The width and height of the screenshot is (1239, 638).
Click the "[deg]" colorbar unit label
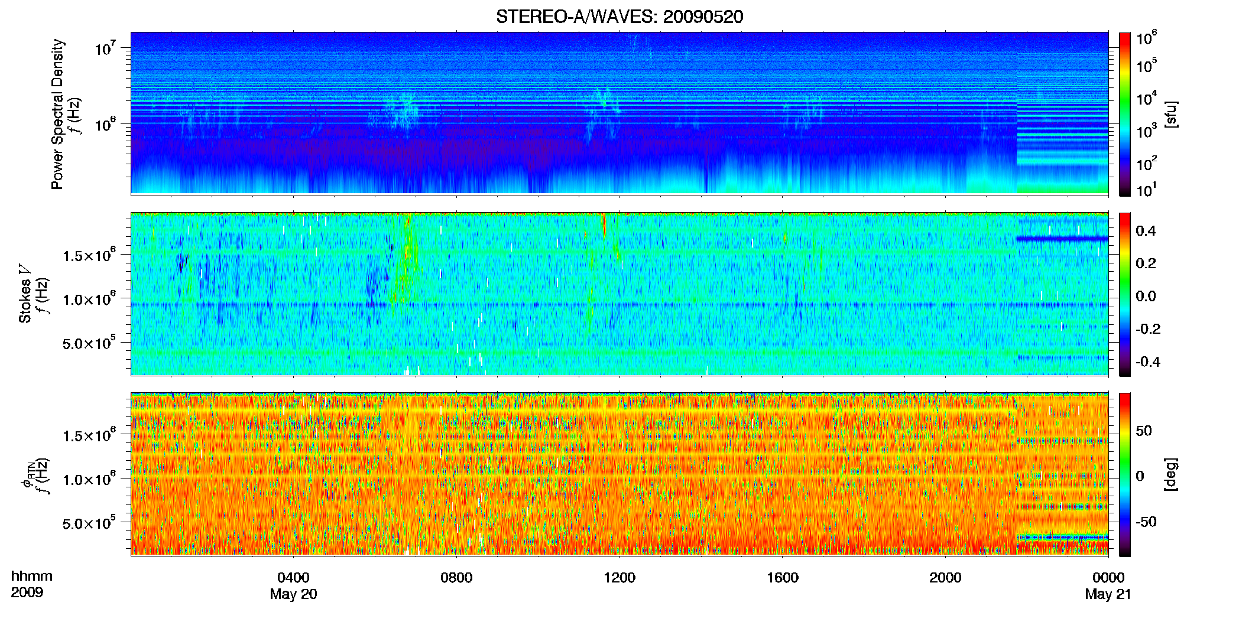point(1170,474)
